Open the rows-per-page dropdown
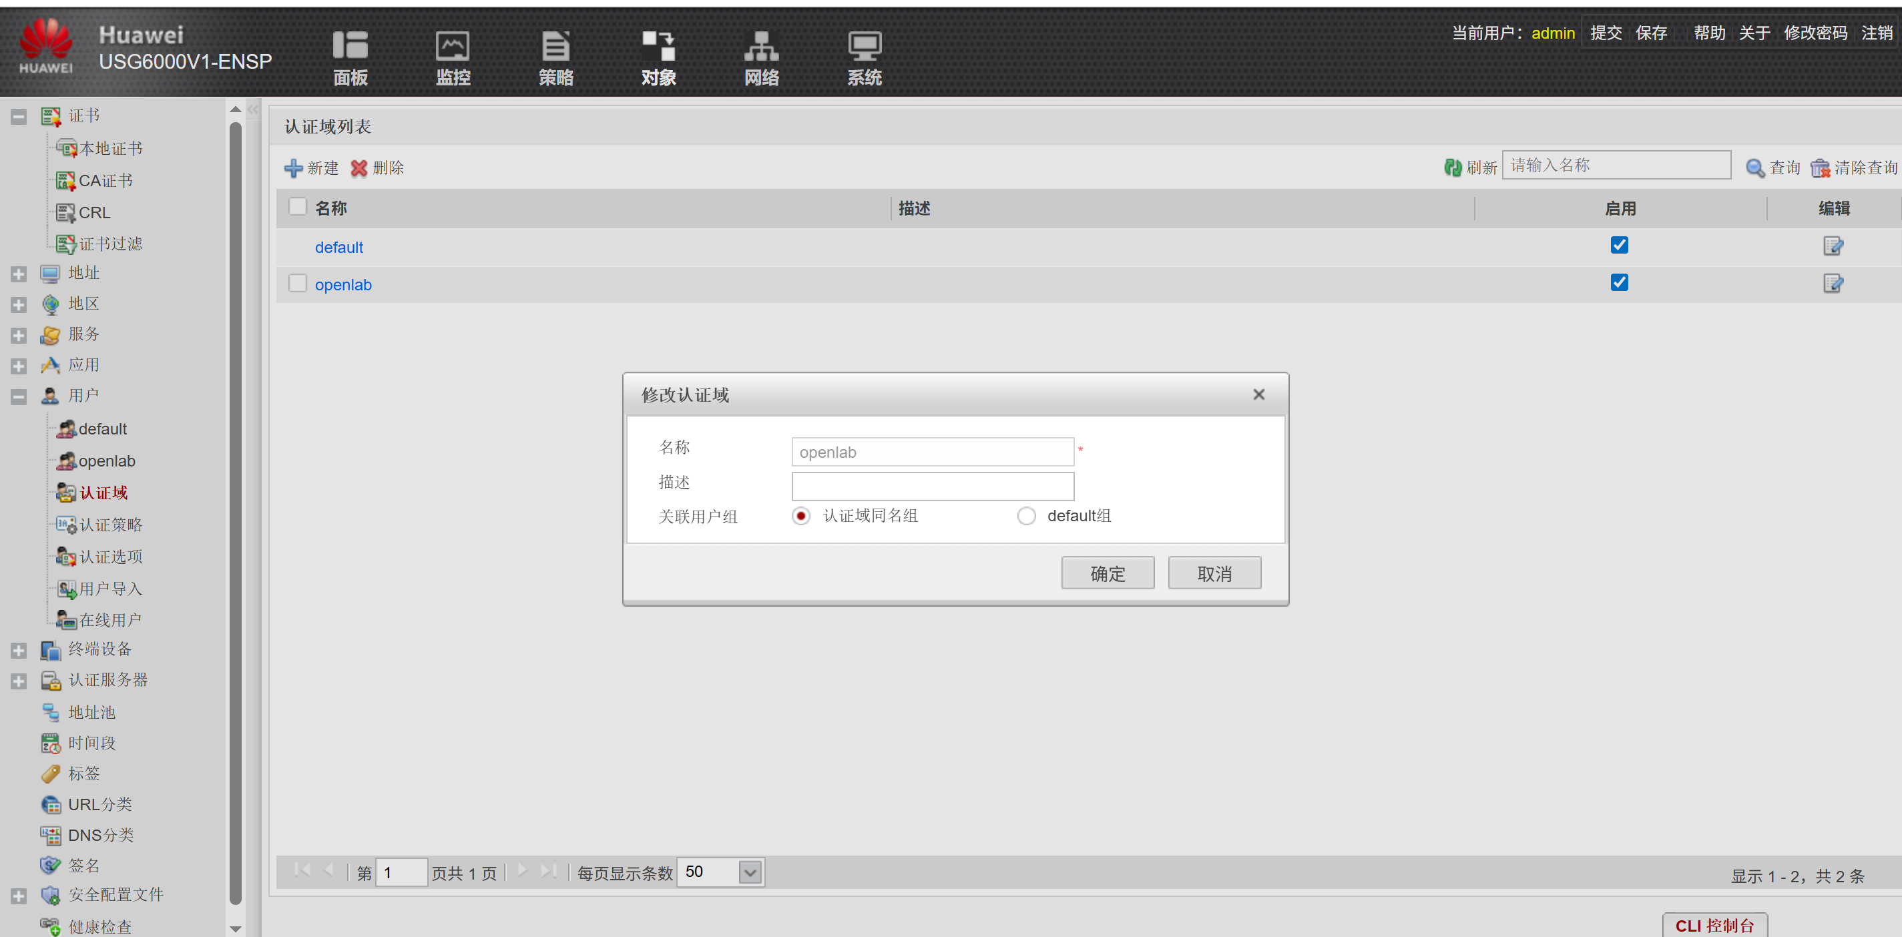Image resolution: width=1902 pixels, height=937 pixels. click(750, 872)
